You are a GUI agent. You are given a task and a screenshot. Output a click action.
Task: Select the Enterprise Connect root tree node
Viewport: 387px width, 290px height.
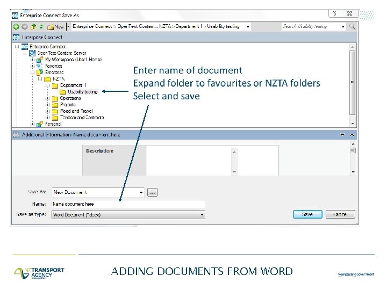coord(48,46)
